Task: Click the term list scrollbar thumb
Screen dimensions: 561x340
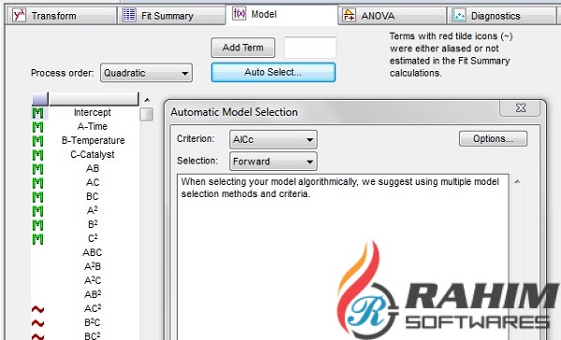Action: click(x=147, y=114)
